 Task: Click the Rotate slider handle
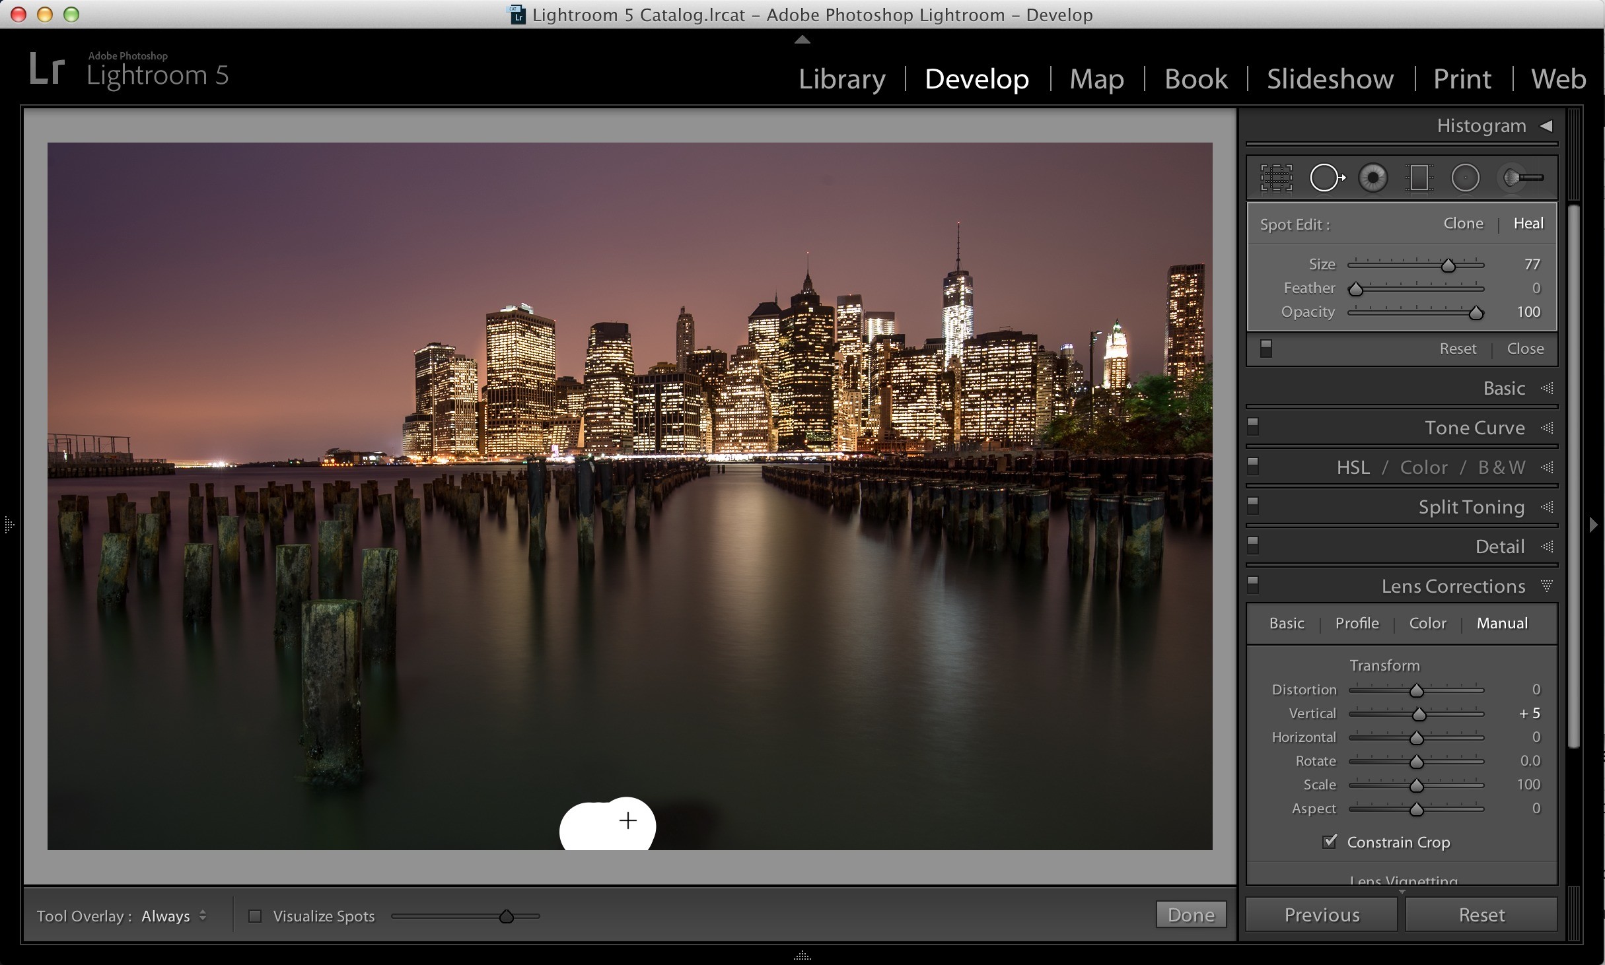point(1416,762)
